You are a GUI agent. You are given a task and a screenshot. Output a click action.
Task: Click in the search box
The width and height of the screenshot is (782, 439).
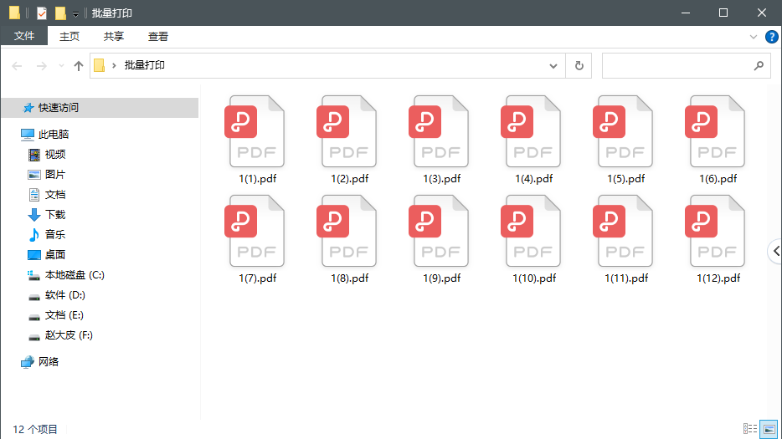pyautogui.click(x=687, y=66)
